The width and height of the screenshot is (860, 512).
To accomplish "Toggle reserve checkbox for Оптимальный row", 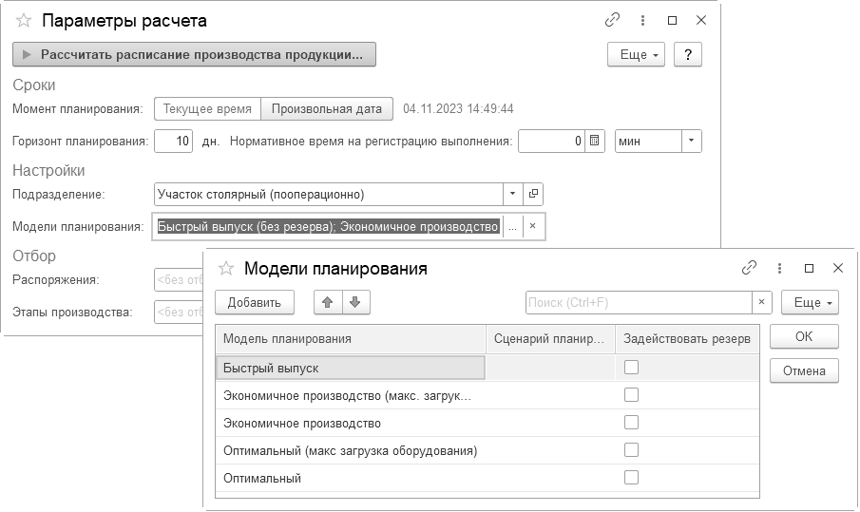I will 631,478.
